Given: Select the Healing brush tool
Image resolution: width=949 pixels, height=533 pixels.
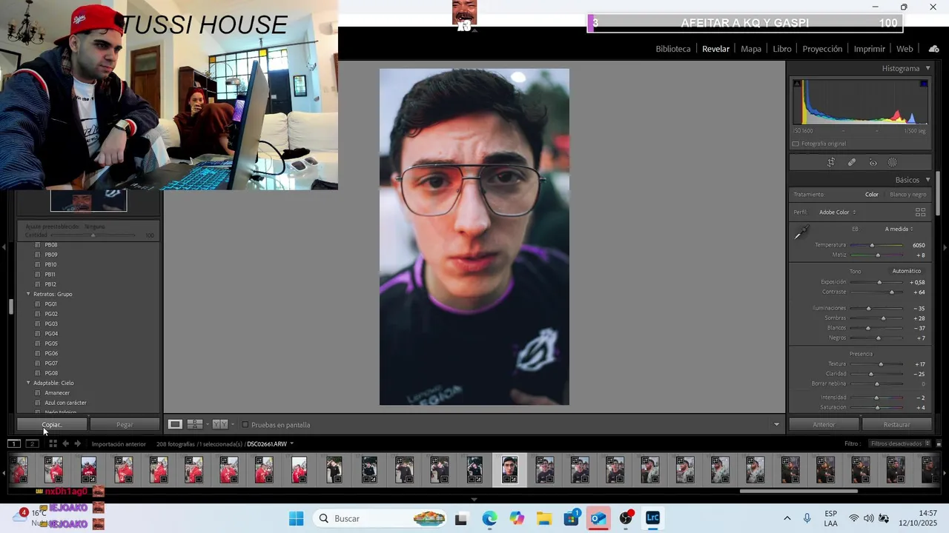Looking at the screenshot, I should [x=852, y=163].
